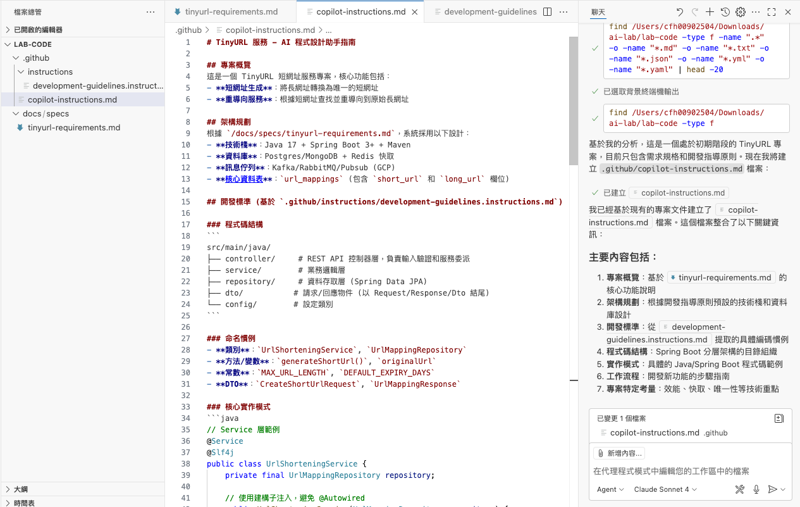The height and width of the screenshot is (507, 800).
Task: Click the configure tools wrench icon
Action: 740,489
